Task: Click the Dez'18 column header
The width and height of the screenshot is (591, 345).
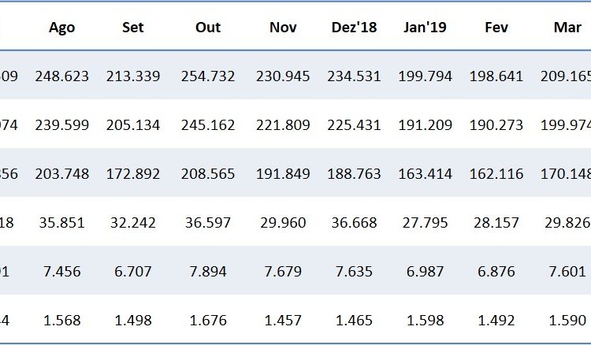Action: tap(355, 28)
